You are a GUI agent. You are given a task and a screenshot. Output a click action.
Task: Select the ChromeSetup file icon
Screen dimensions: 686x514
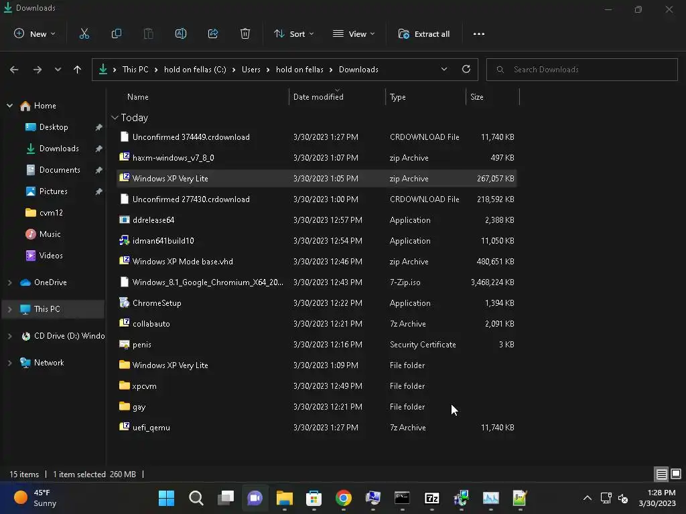click(124, 303)
